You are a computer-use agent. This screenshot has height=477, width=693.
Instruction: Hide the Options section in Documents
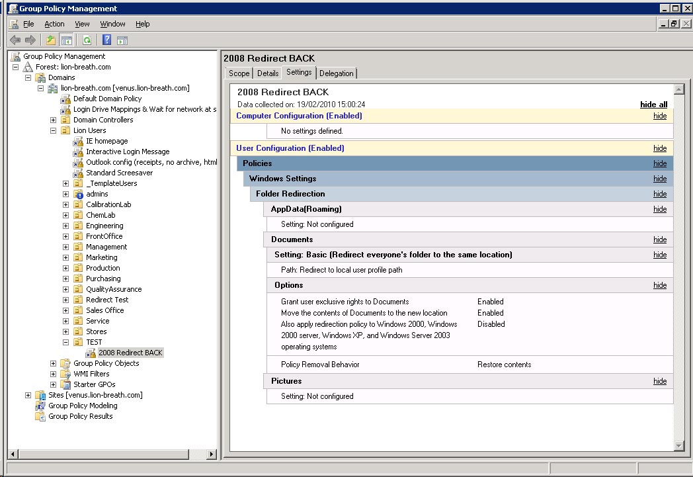(660, 285)
